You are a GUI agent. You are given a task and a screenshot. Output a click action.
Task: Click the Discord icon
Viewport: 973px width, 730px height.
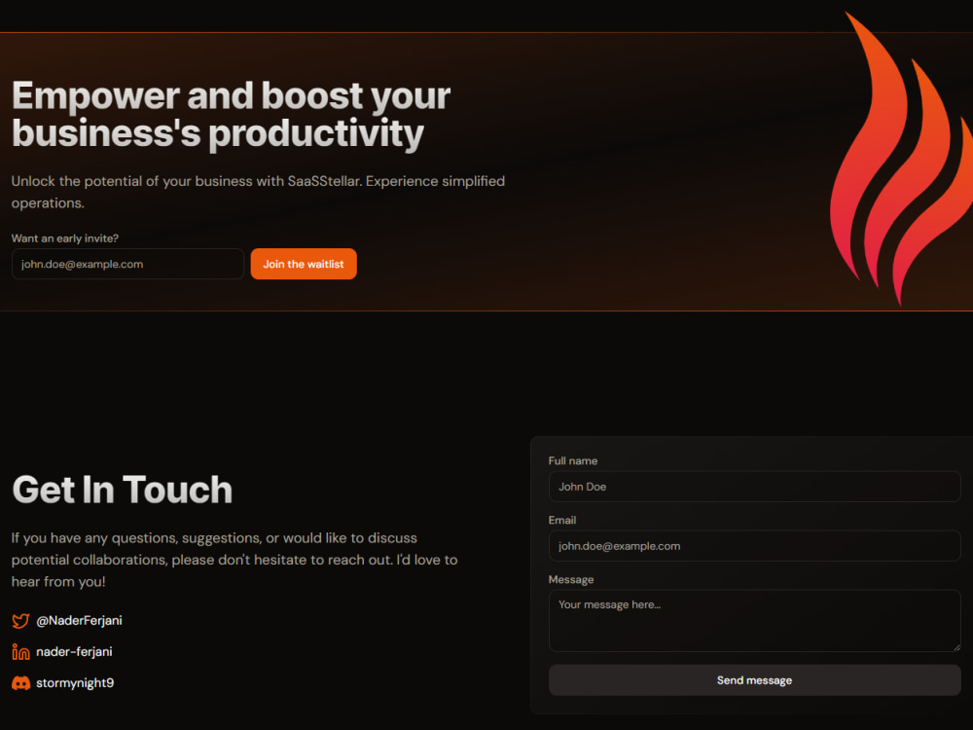pyautogui.click(x=20, y=683)
